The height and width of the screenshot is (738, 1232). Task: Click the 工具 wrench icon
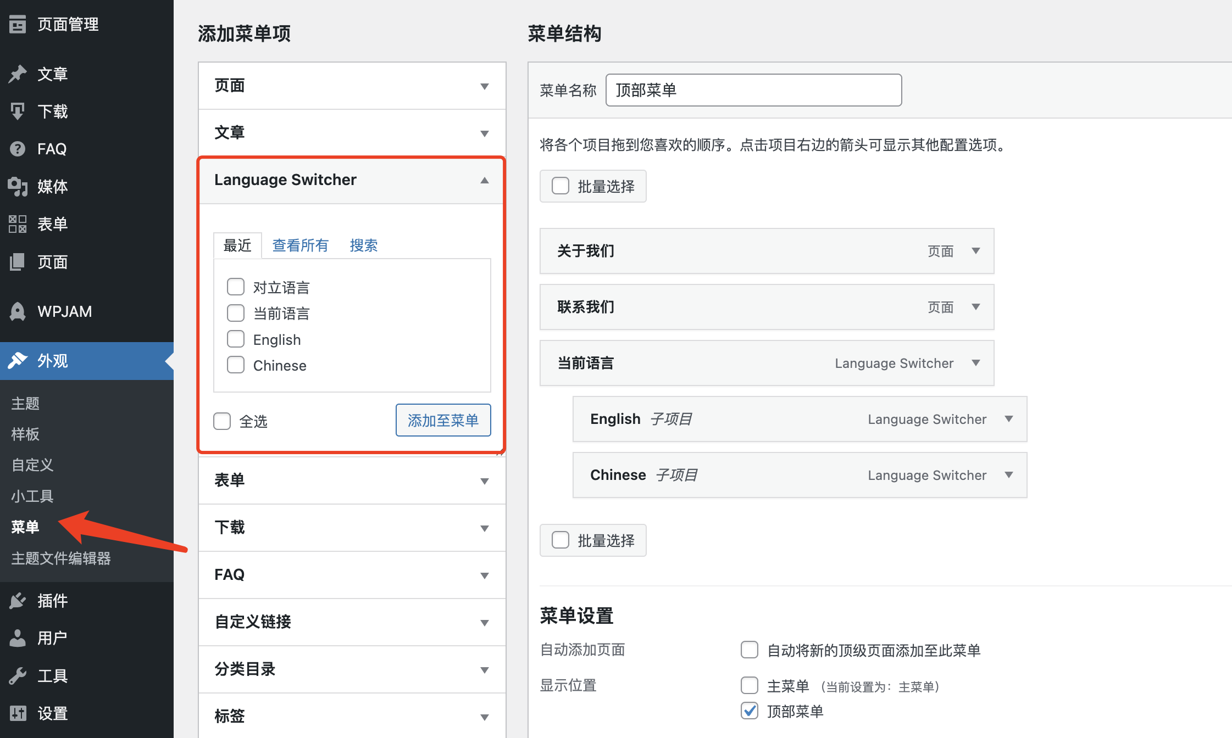18,676
